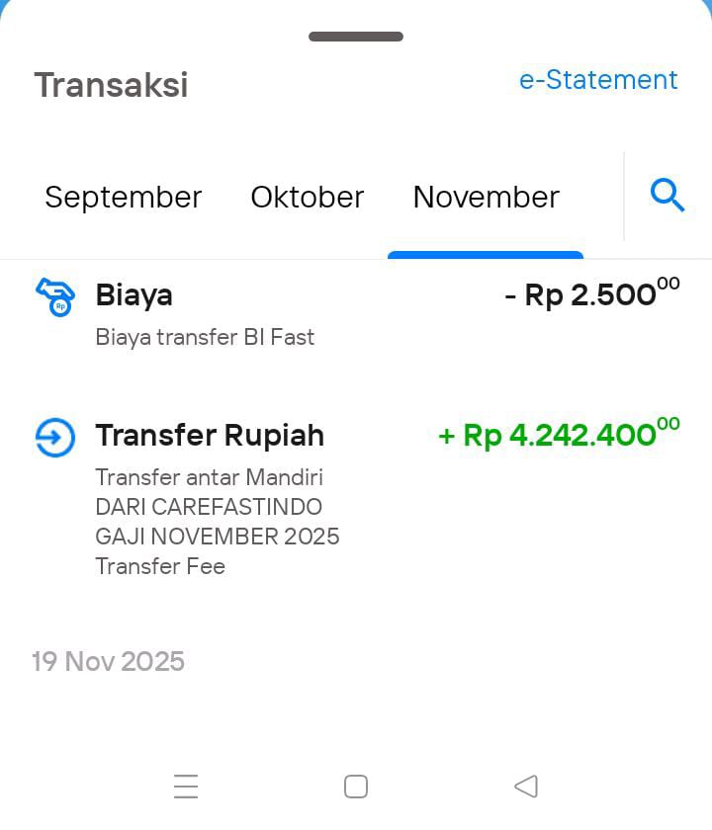Image resolution: width=712 pixels, height=830 pixels.
Task: Tap the 'Biaya transfer BI Fast' description
Action: pos(205,337)
